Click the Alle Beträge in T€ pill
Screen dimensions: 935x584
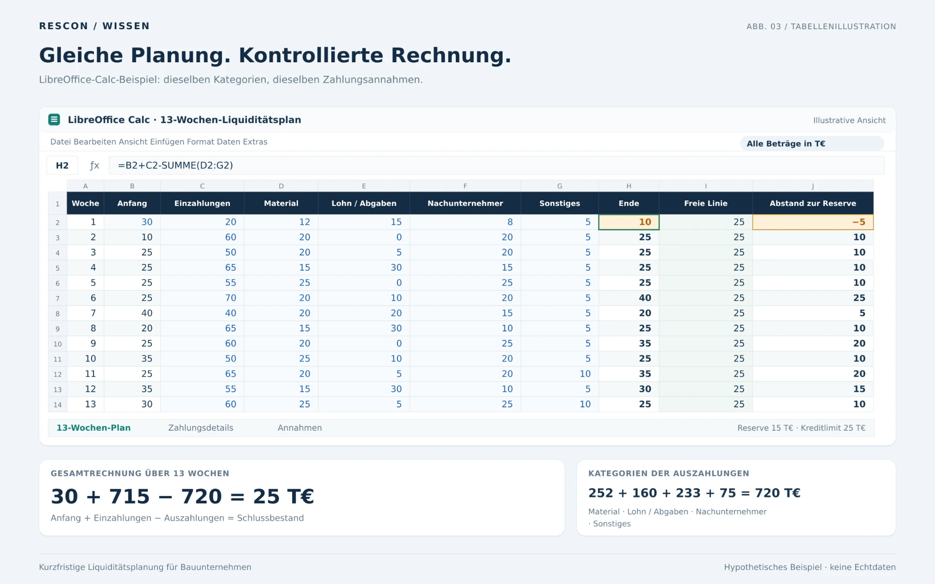point(812,144)
